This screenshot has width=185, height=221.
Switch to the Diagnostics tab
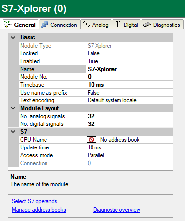[x=162, y=25]
